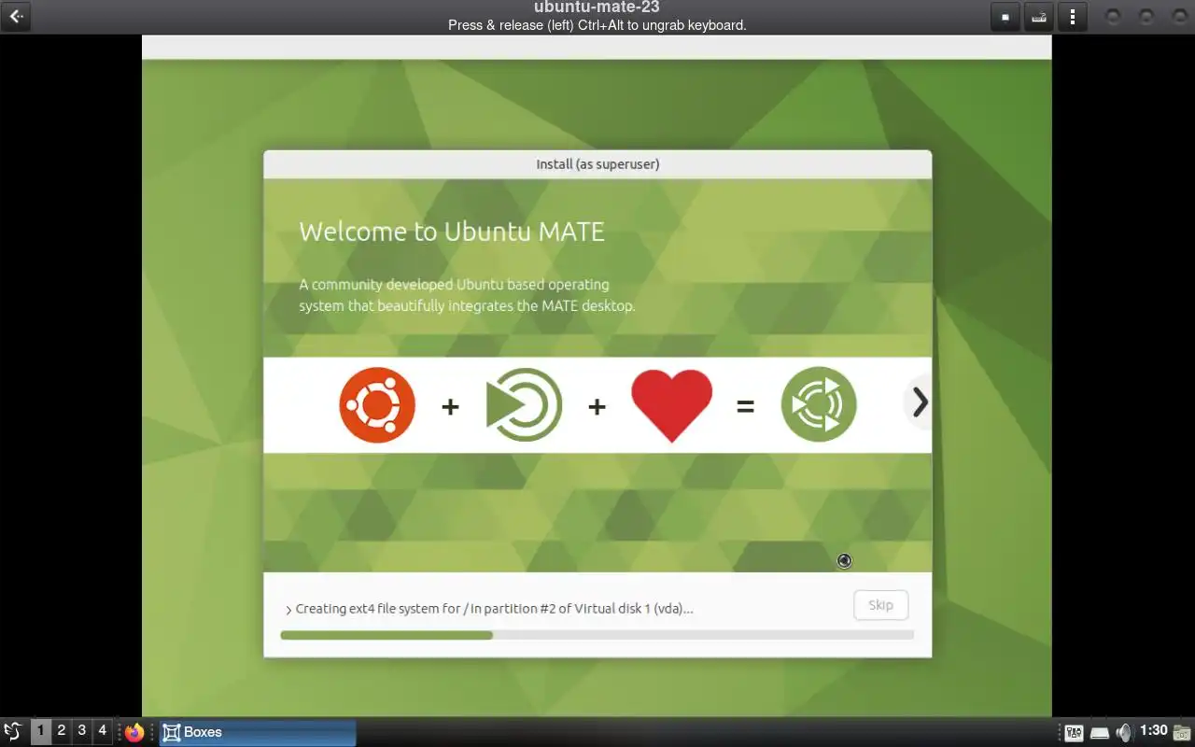Viewport: 1195px width, 747px height.
Task: Open the mixer settings tray icon
Action: point(1074,733)
